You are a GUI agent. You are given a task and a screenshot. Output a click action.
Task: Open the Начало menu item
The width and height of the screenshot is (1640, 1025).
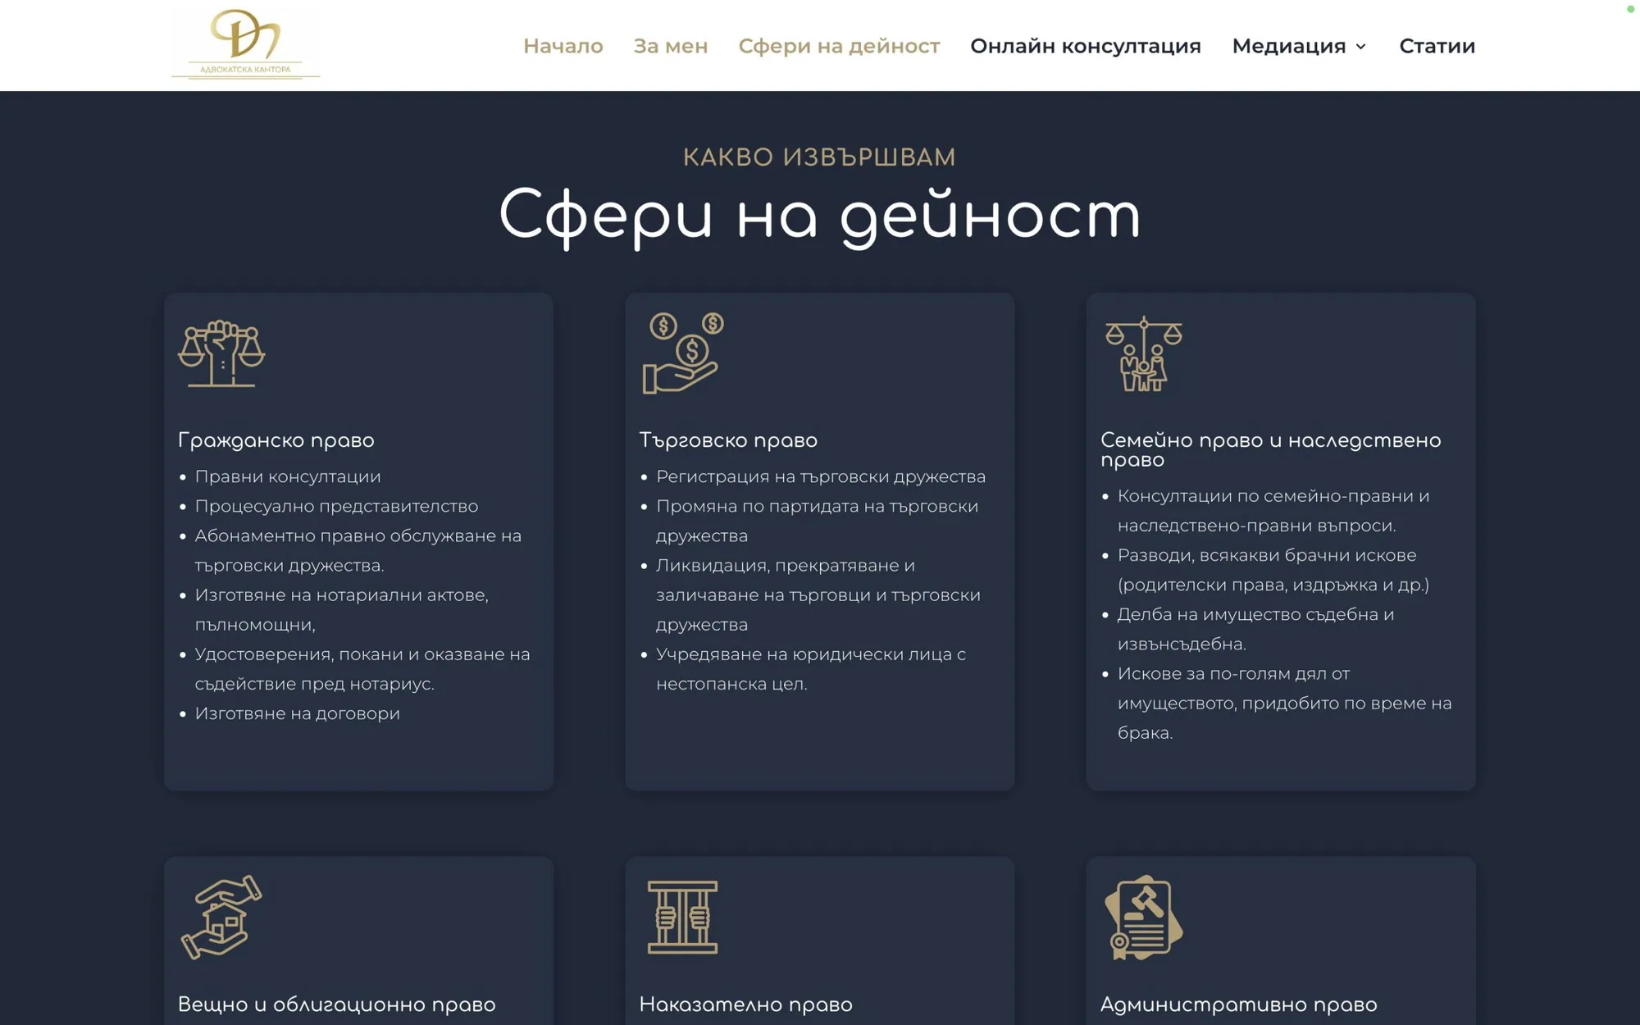point(563,46)
